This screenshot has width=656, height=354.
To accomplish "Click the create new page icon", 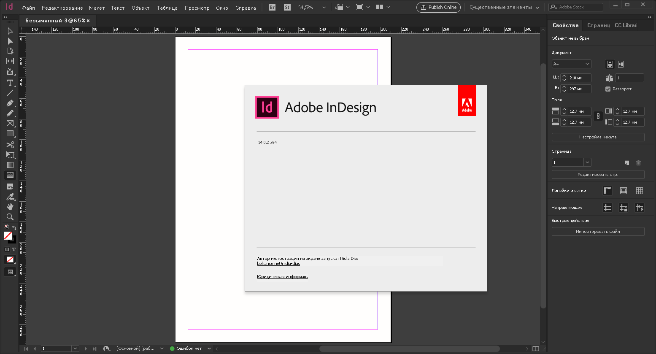I will click(x=627, y=163).
